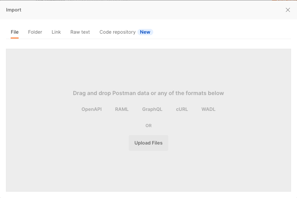Go to the Raw text tab
This screenshot has width=297, height=198.
(x=80, y=32)
